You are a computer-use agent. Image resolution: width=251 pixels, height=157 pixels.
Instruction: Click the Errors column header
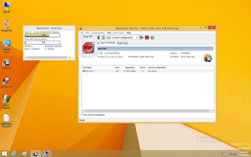click(142, 68)
